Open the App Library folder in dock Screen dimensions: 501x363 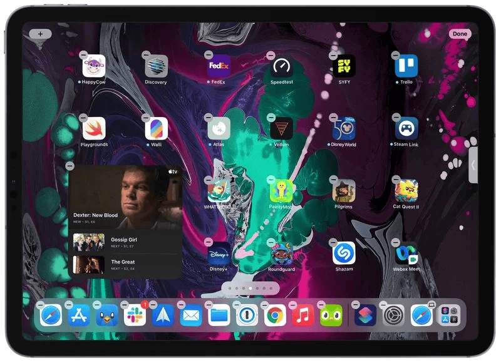coord(448,315)
